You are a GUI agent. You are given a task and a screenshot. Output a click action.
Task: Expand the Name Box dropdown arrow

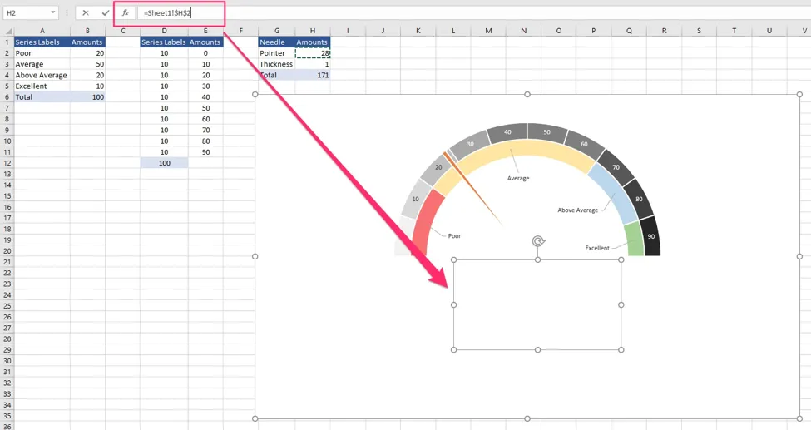click(x=52, y=12)
